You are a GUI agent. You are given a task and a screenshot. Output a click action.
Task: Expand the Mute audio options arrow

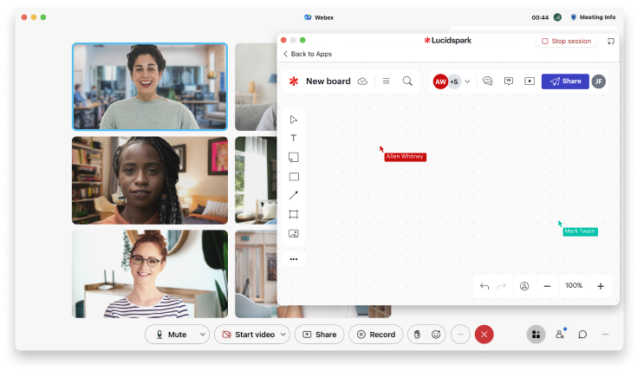(x=203, y=335)
